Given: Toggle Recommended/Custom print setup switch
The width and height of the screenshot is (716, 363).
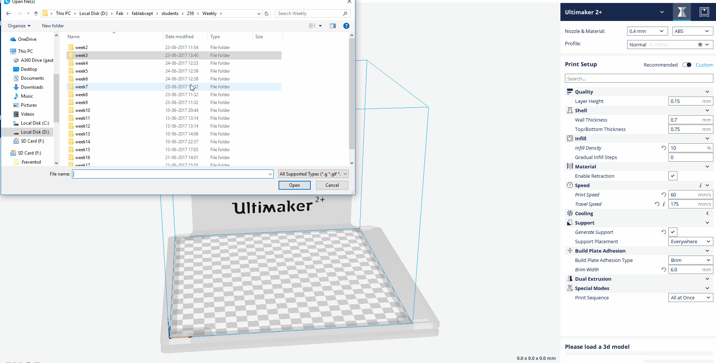Looking at the screenshot, I should click(x=687, y=65).
